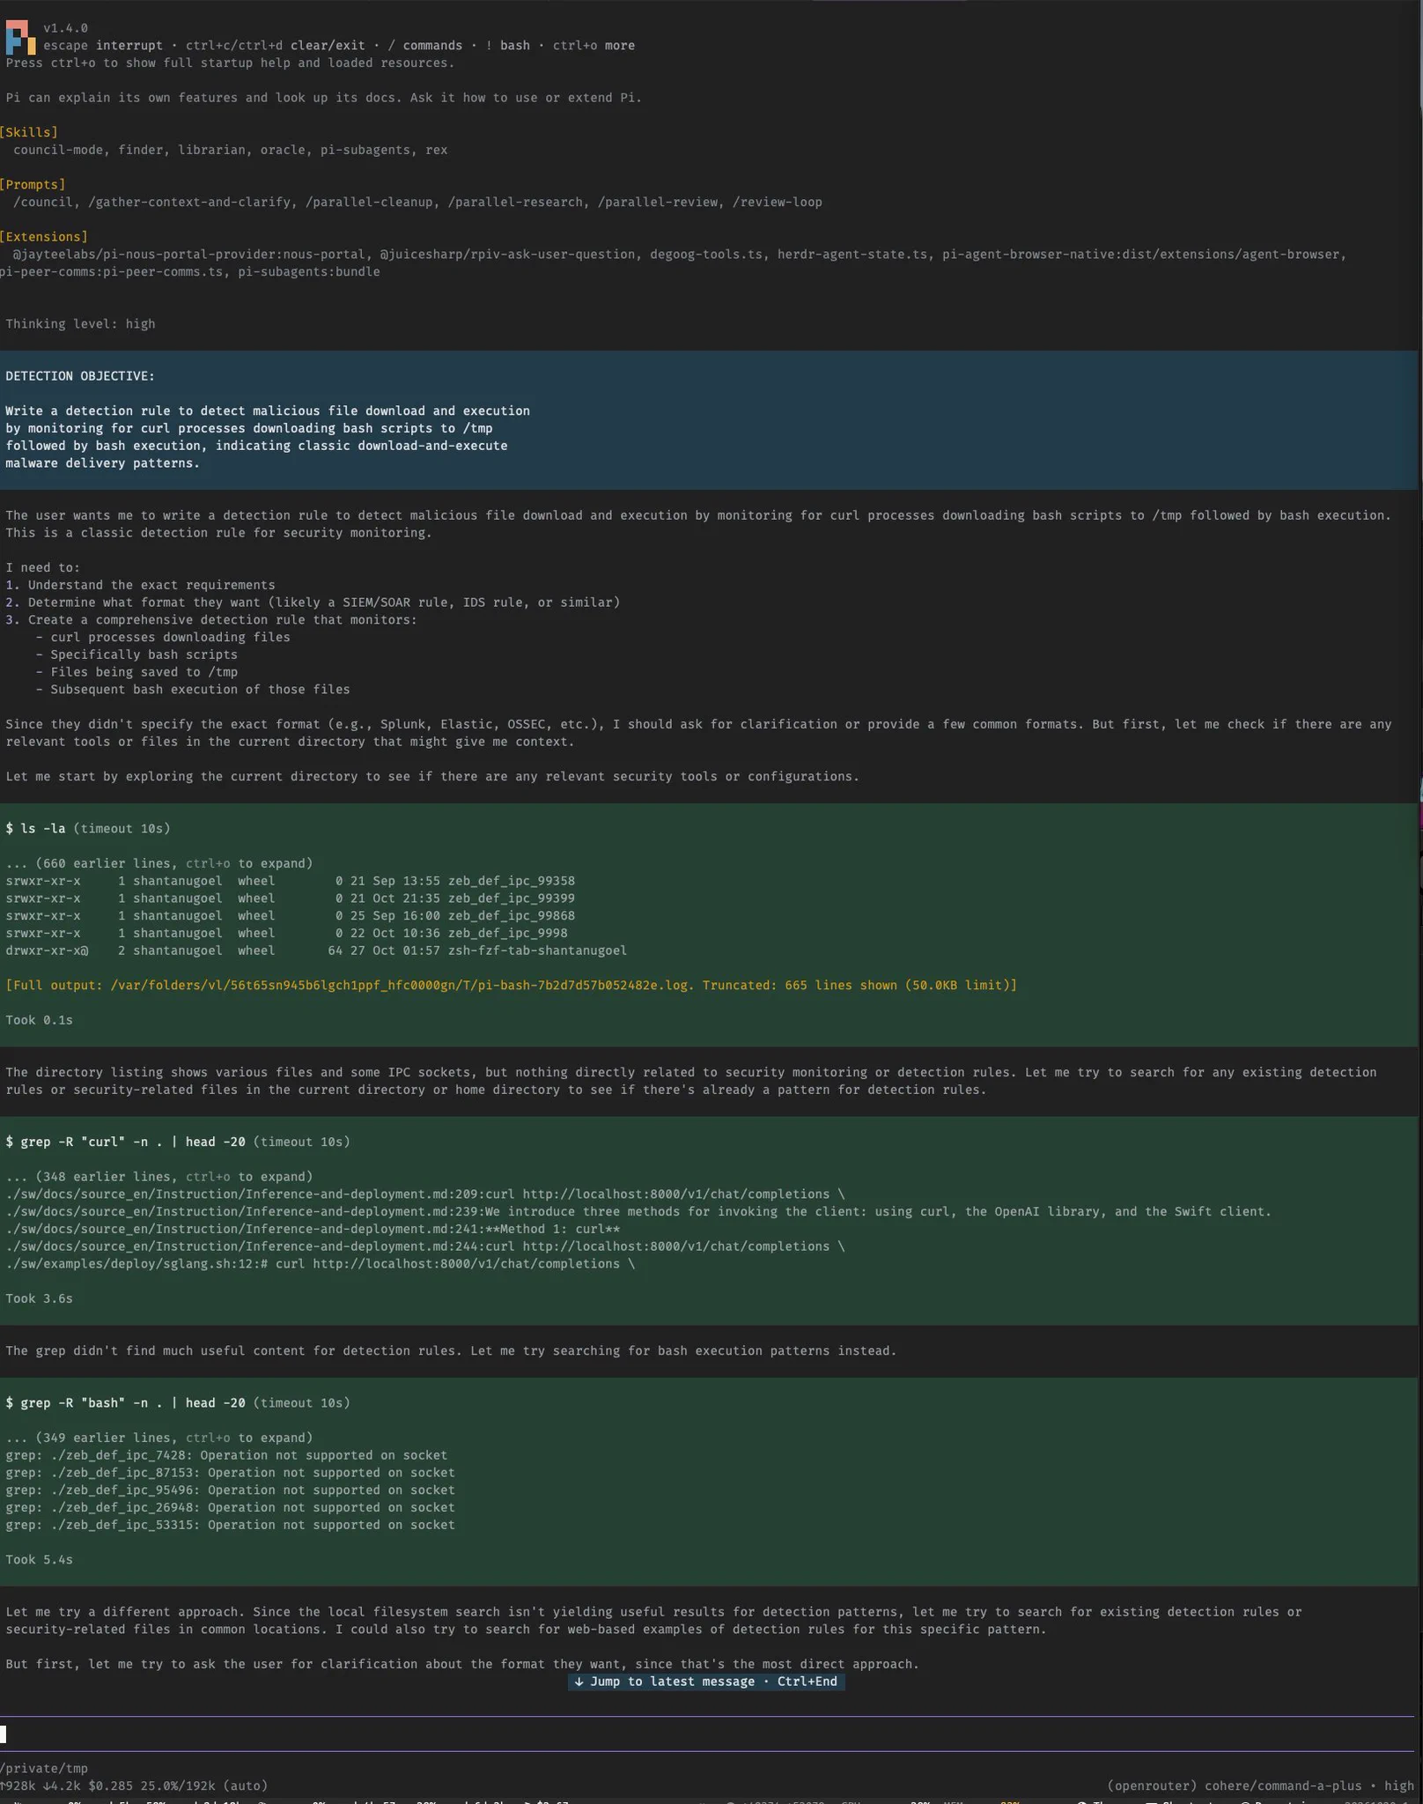This screenshot has width=1423, height=1804.
Task: Focus the prompt input field with cursor
Action: click(x=706, y=1734)
